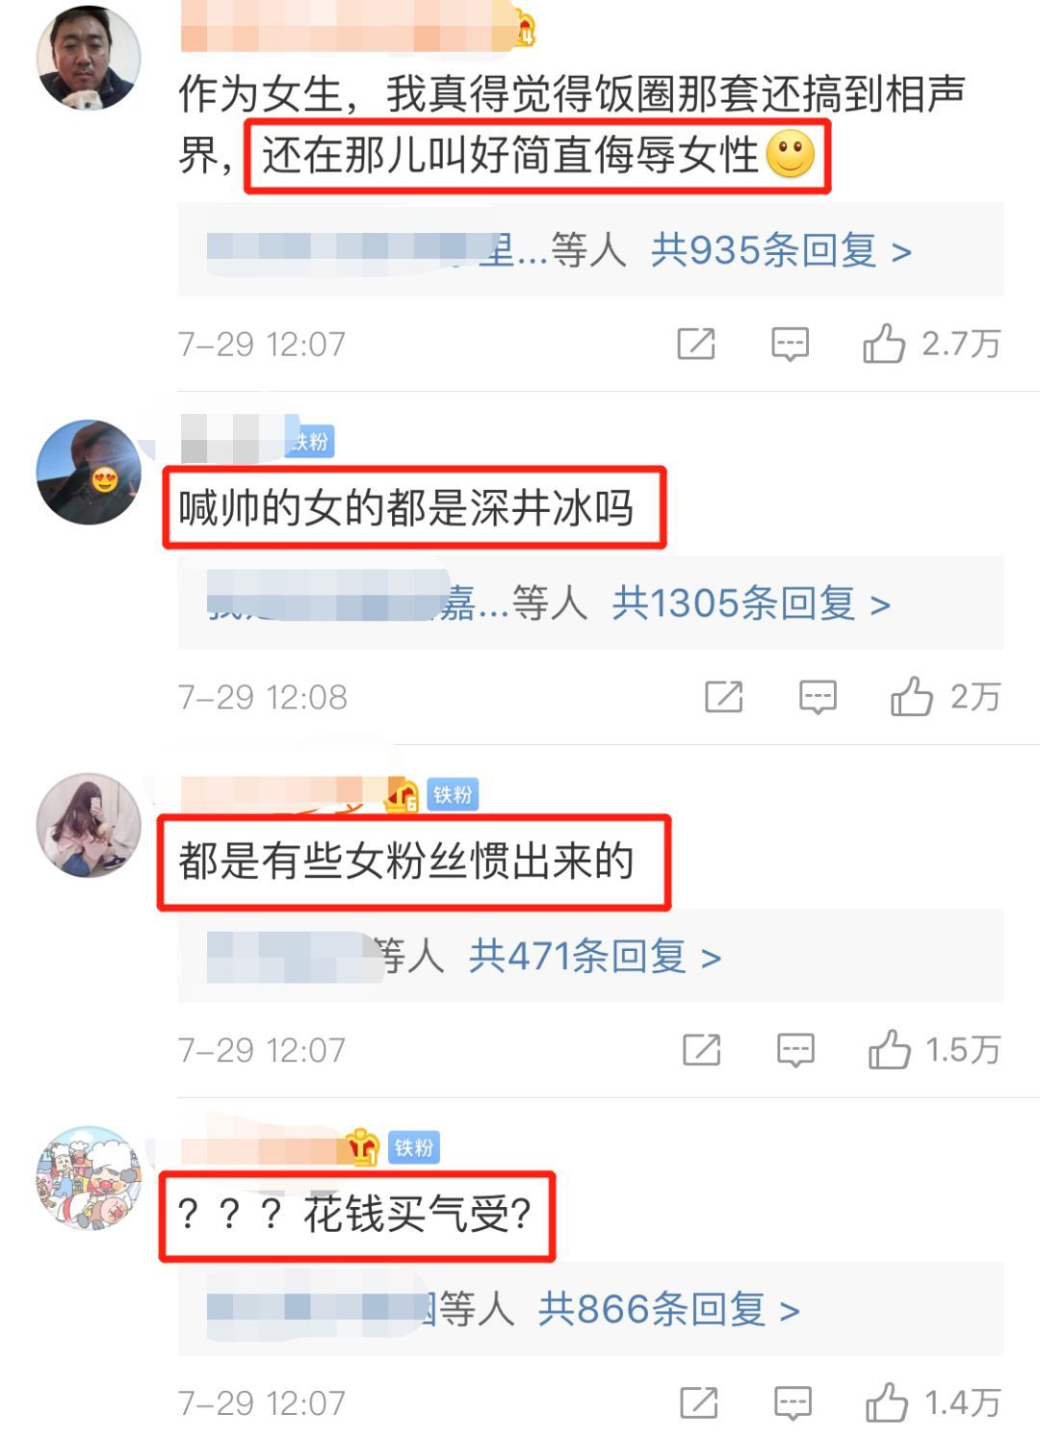Like the comment with 2万 likes
Viewport: 1040px width, 1438px height.
[x=912, y=697]
